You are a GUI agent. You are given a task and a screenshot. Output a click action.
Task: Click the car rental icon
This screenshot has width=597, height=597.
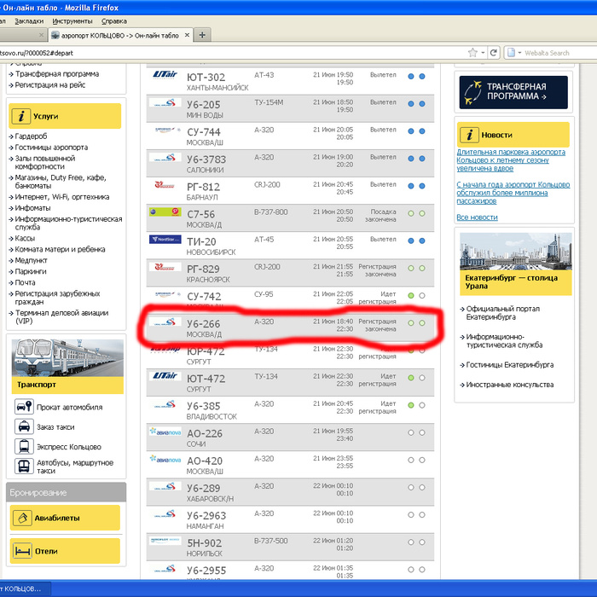click(x=24, y=407)
